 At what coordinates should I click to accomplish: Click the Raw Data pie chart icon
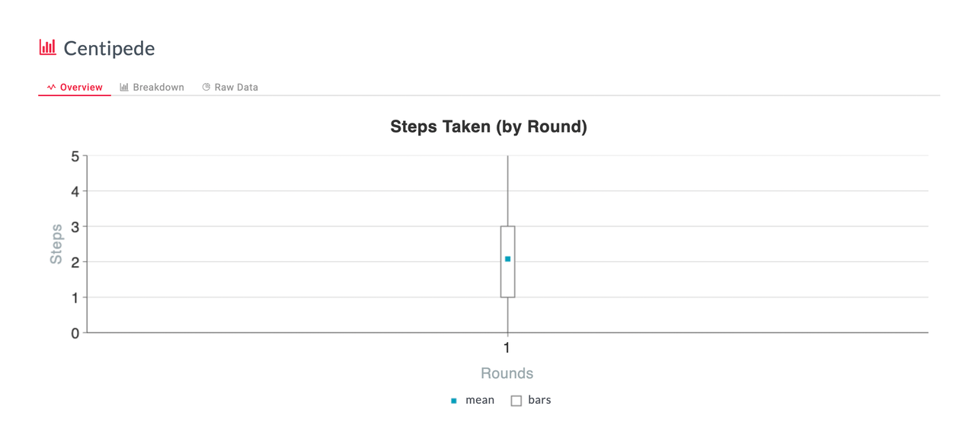[206, 88]
